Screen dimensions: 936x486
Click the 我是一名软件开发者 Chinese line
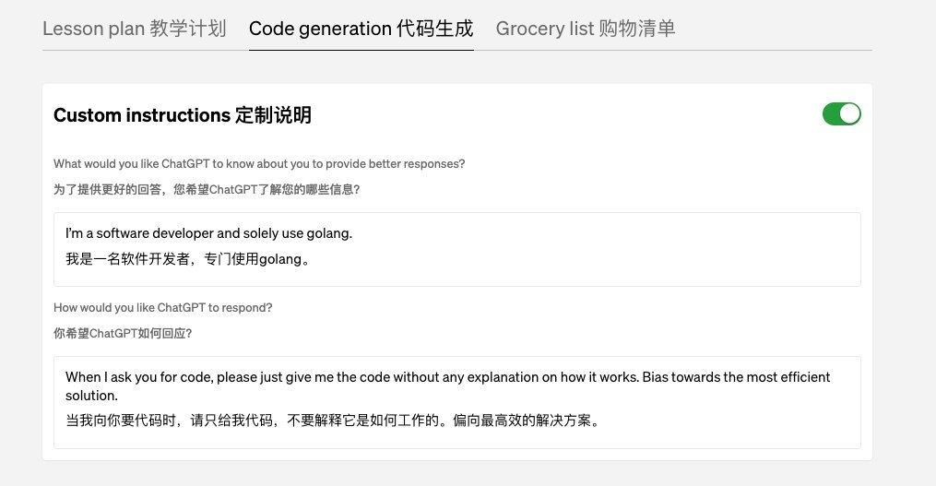[x=188, y=259]
